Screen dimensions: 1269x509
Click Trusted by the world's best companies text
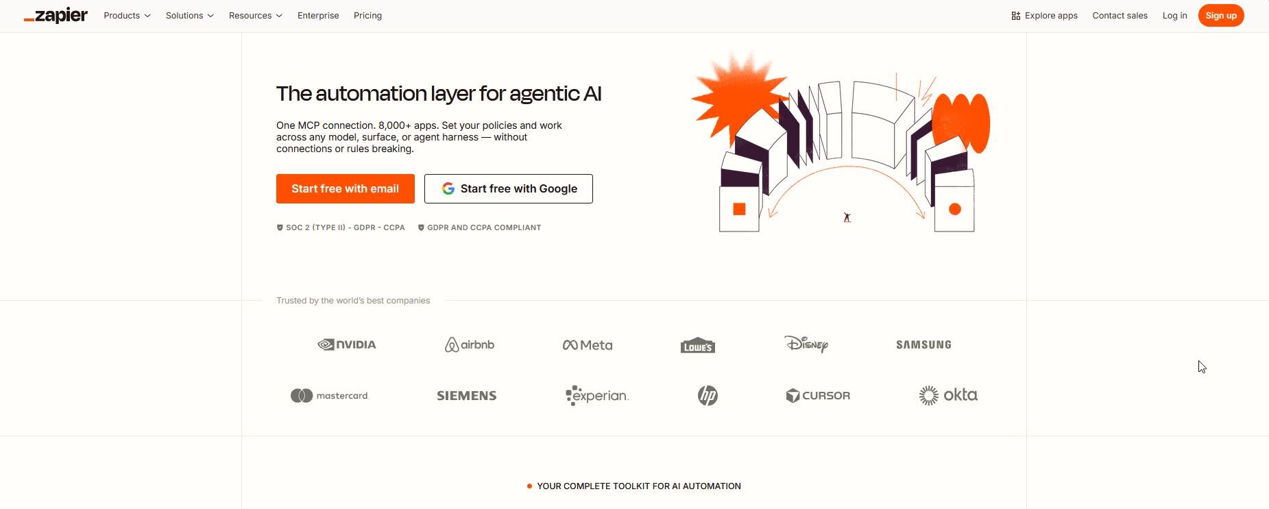[x=353, y=300]
